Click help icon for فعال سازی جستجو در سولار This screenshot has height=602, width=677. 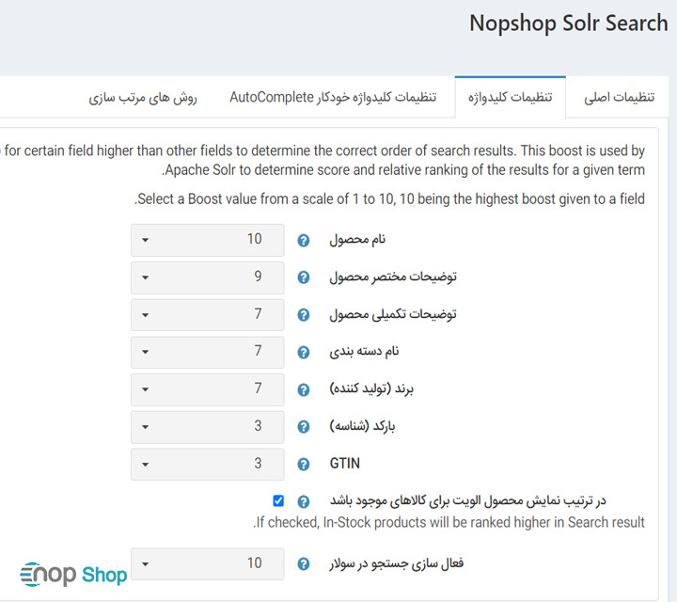point(304,564)
